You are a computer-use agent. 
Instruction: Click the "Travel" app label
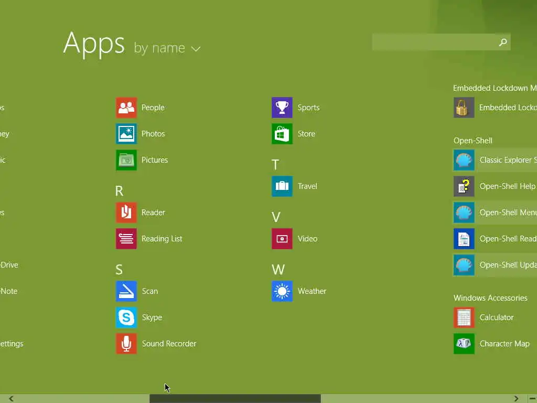[307, 186]
